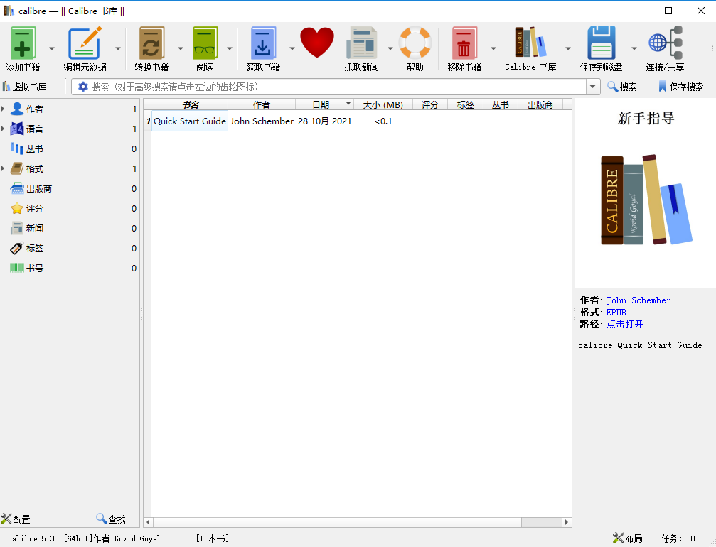Click the 获取书籍 (Get books) icon
The width and height of the screenshot is (716, 547).
(264, 43)
